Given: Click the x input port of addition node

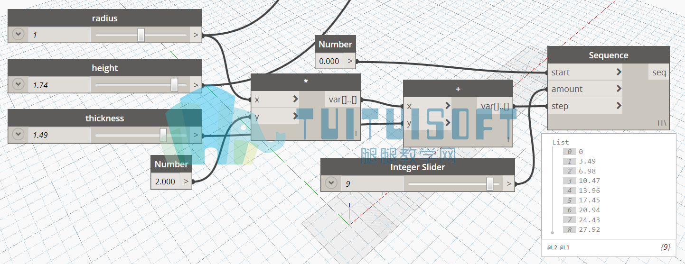Looking at the screenshot, I should click(x=428, y=106).
